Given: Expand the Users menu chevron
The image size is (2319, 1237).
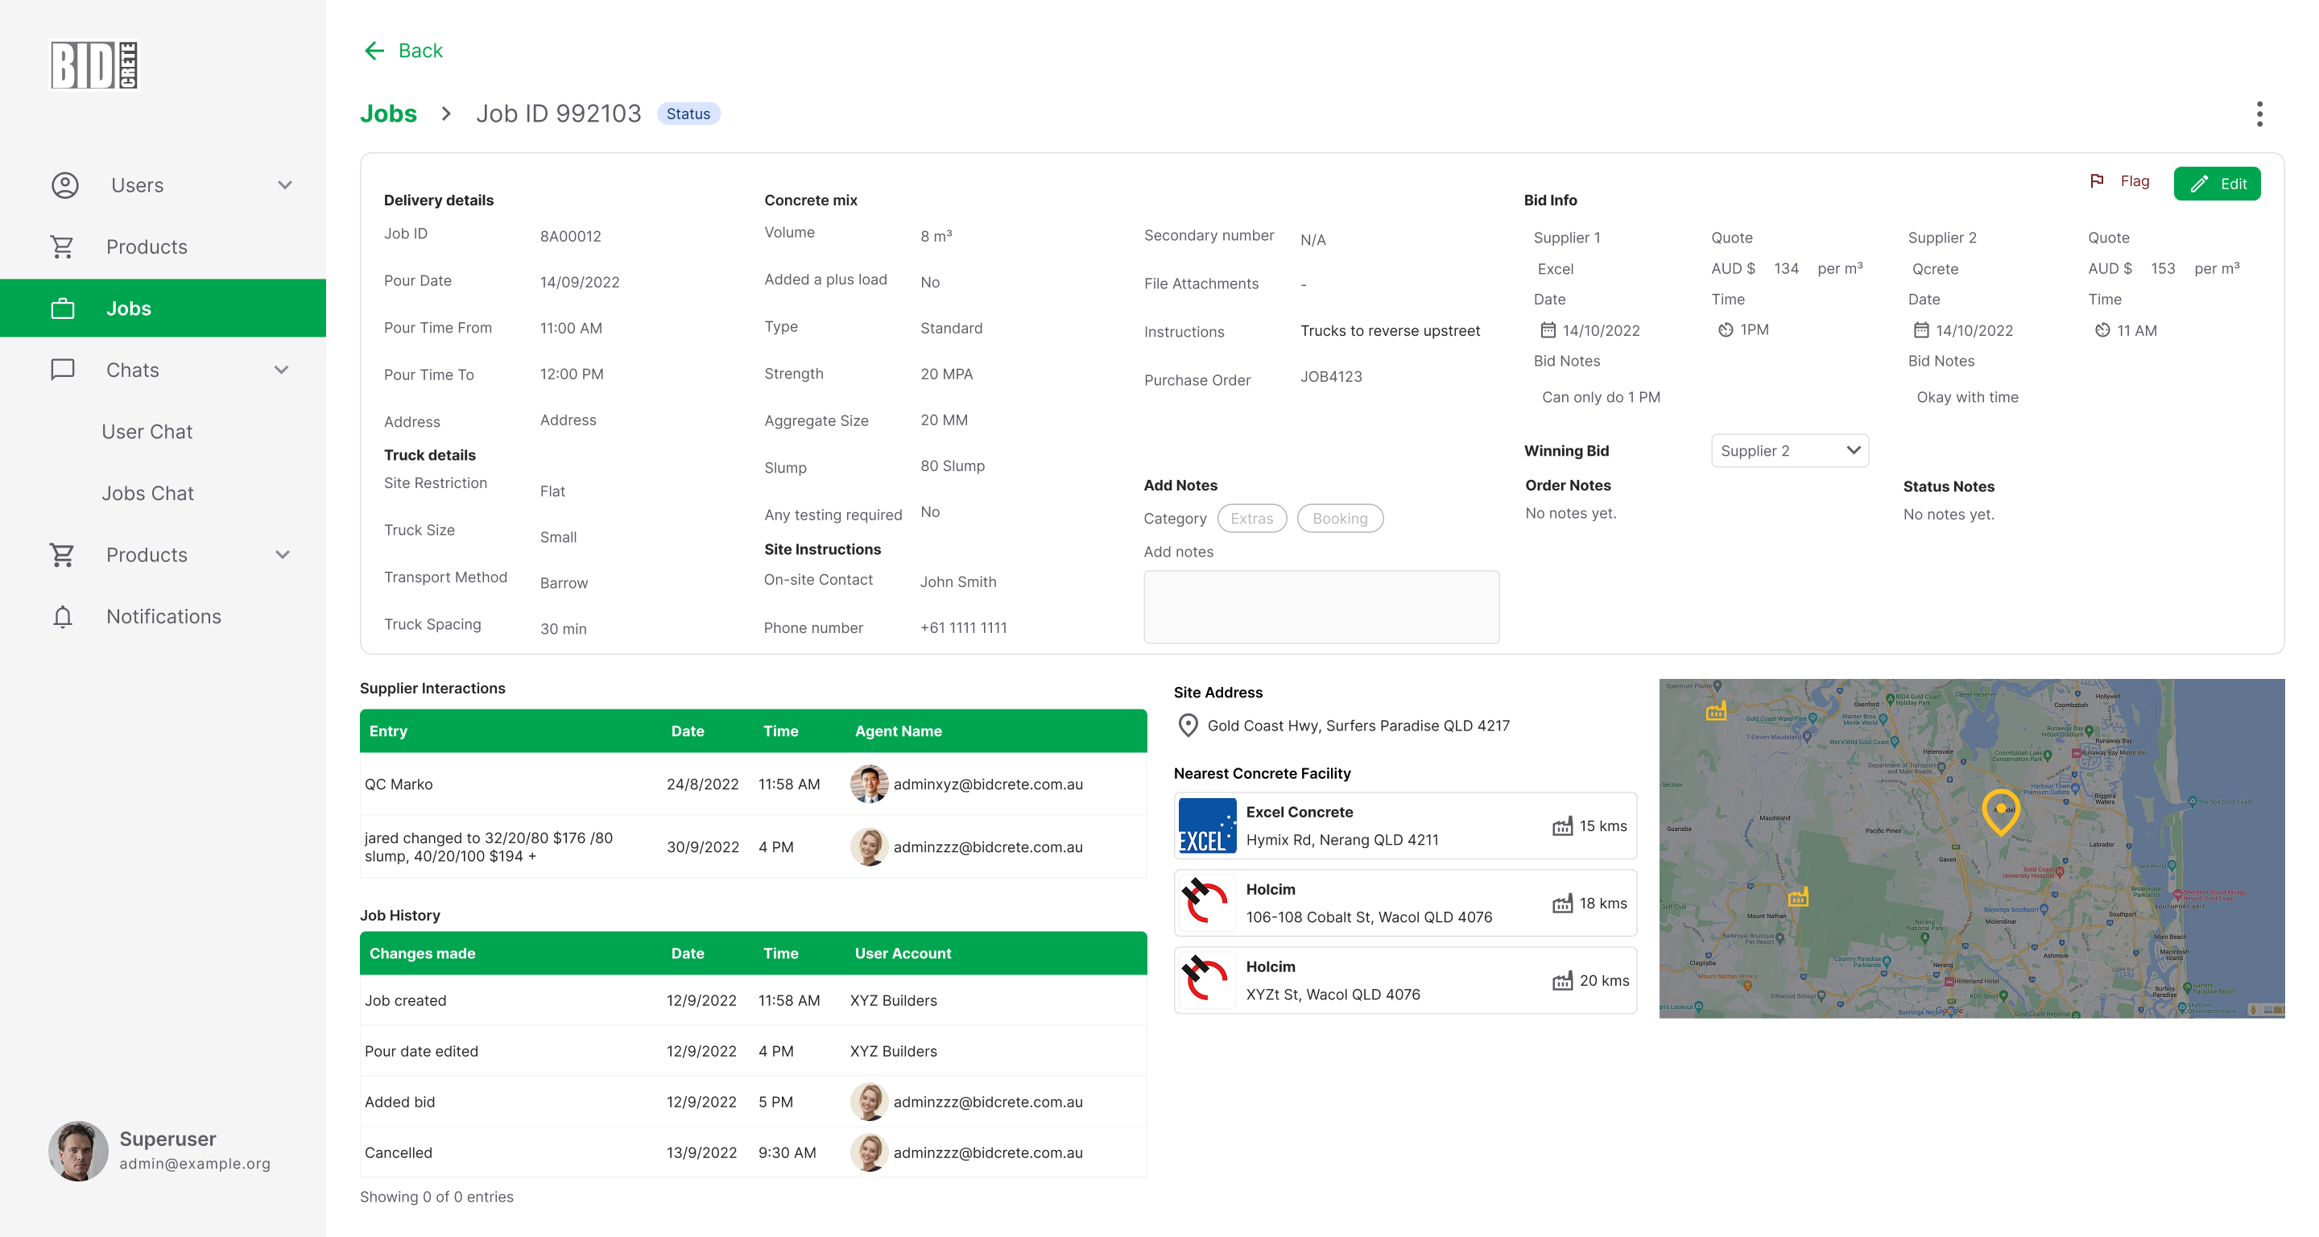Looking at the screenshot, I should click(x=284, y=184).
